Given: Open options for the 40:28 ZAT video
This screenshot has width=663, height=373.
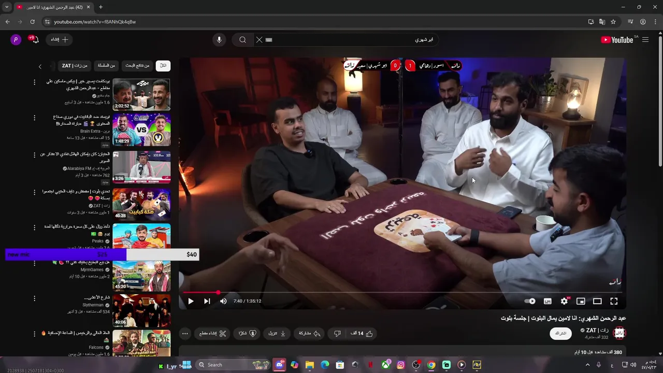Looking at the screenshot, I should [35, 192].
